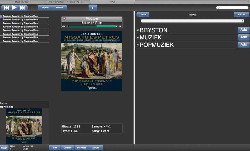Click the 'Sample: 44k1' text

tap(101, 126)
